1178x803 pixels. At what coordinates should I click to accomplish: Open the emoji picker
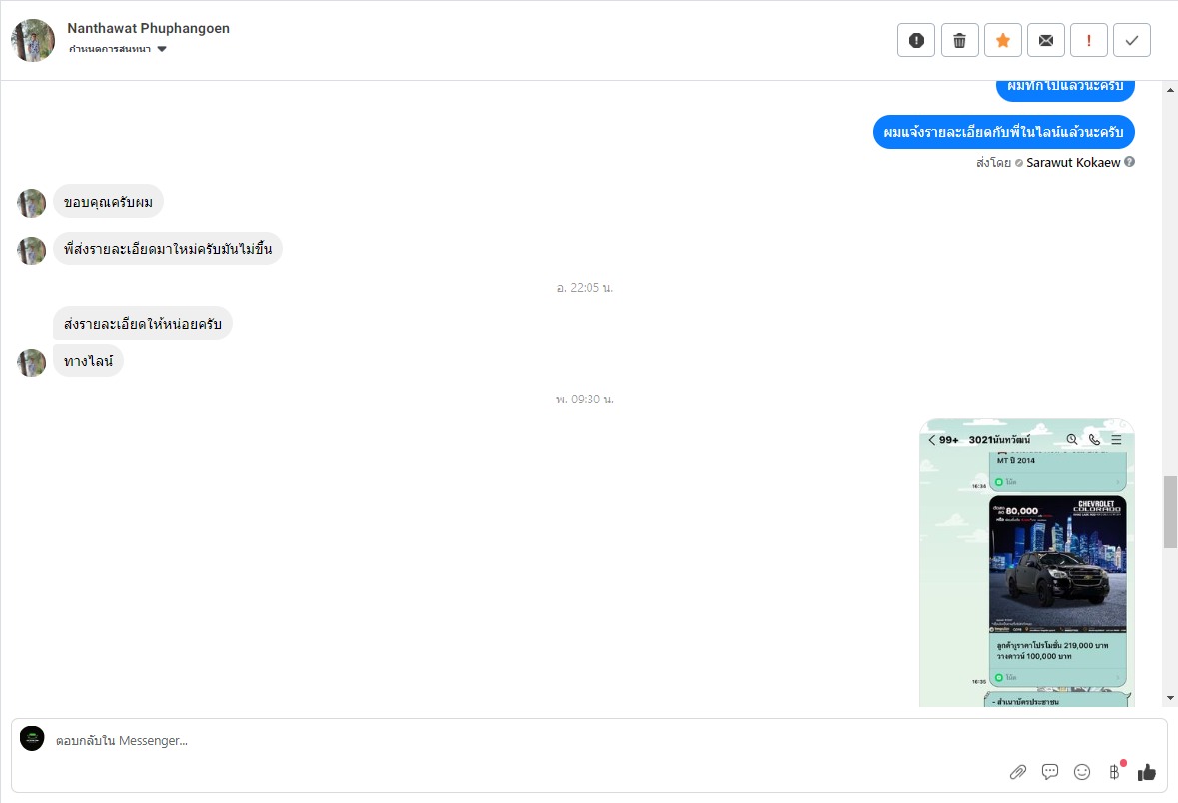(1082, 771)
